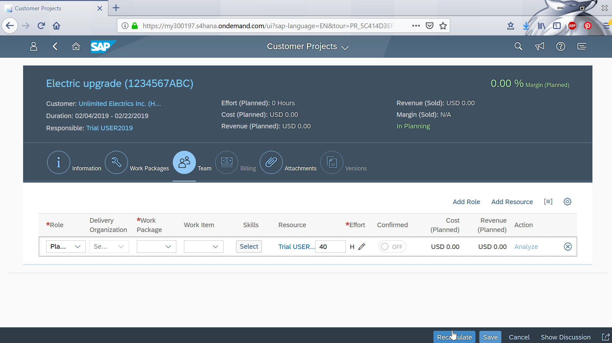Open the SAP user profile icon
Image resolution: width=612 pixels, height=343 pixels.
[x=34, y=47]
